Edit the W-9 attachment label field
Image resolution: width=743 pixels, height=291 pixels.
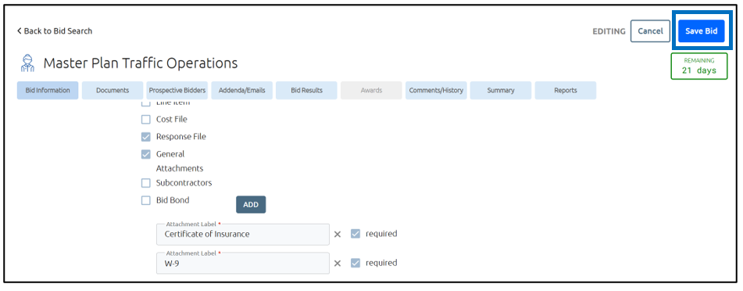[x=243, y=264]
